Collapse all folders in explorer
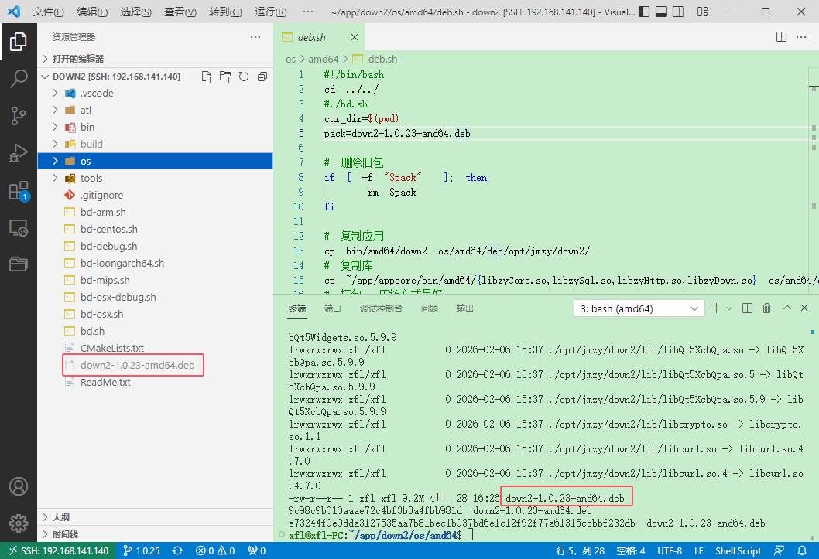The image size is (819, 559). click(x=262, y=77)
